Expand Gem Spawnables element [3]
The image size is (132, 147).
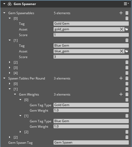coord(10,67)
